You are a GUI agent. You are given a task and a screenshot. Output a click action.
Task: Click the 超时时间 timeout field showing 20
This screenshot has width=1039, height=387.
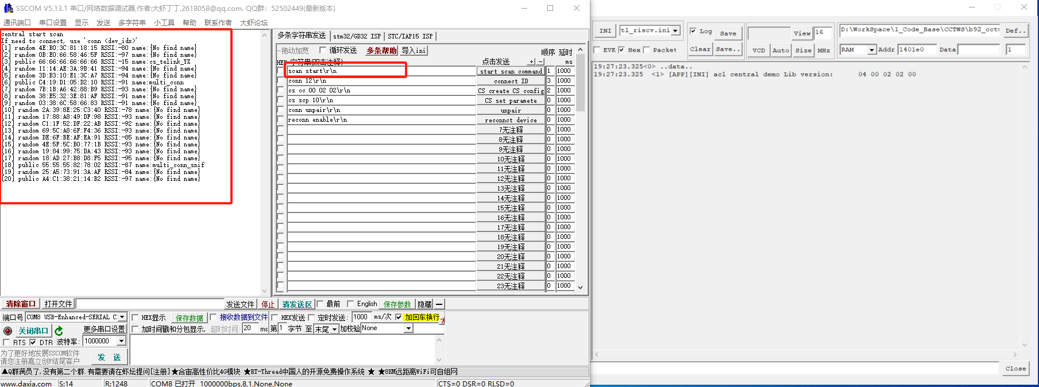(x=250, y=328)
